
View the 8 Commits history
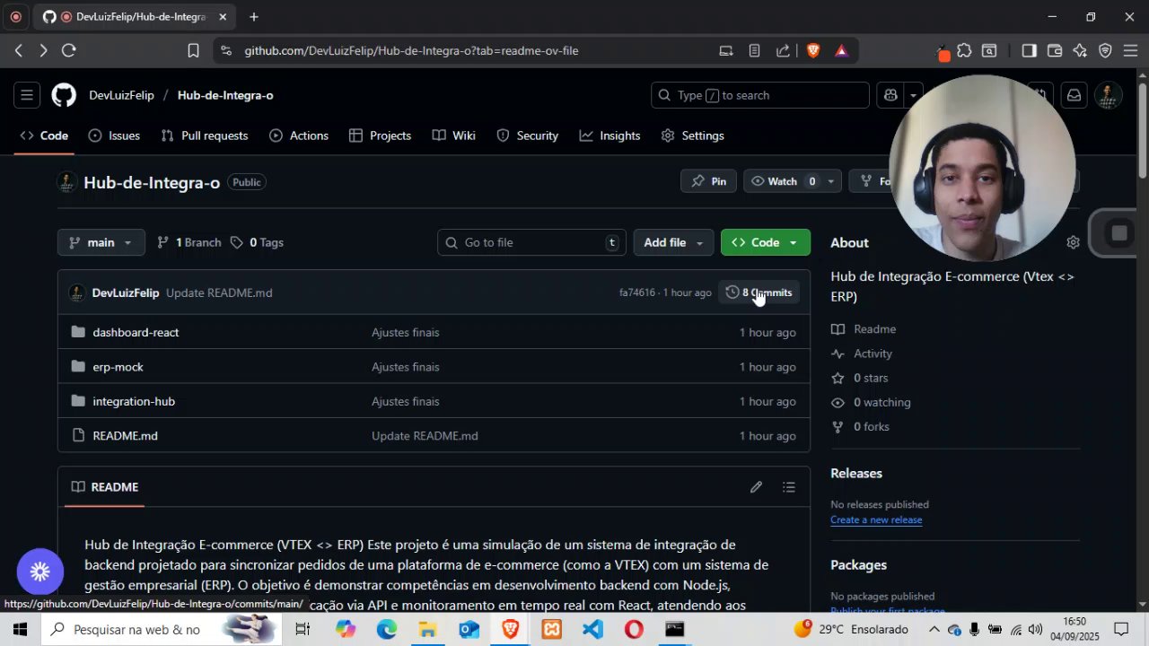(759, 292)
